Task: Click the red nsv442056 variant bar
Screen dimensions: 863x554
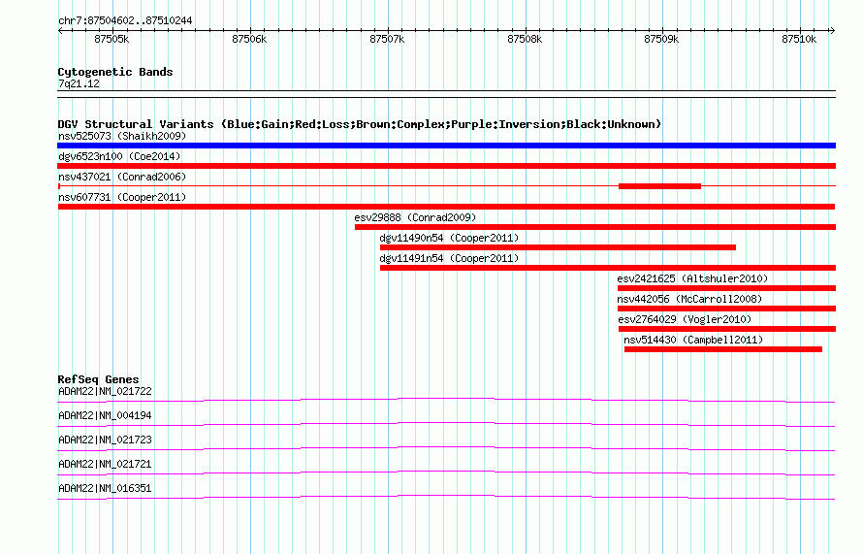Action: click(726, 309)
